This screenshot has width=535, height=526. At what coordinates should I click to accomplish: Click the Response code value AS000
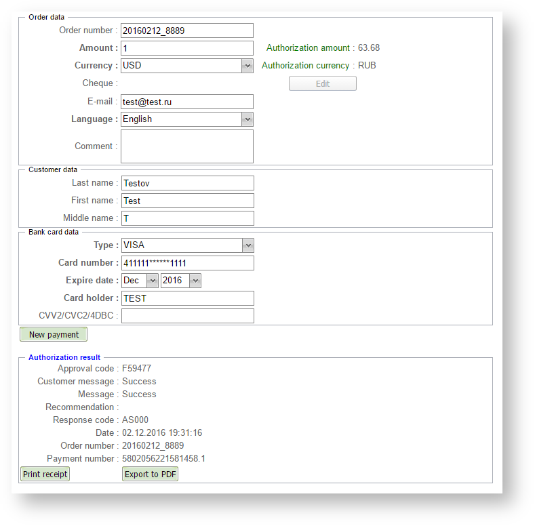click(135, 420)
